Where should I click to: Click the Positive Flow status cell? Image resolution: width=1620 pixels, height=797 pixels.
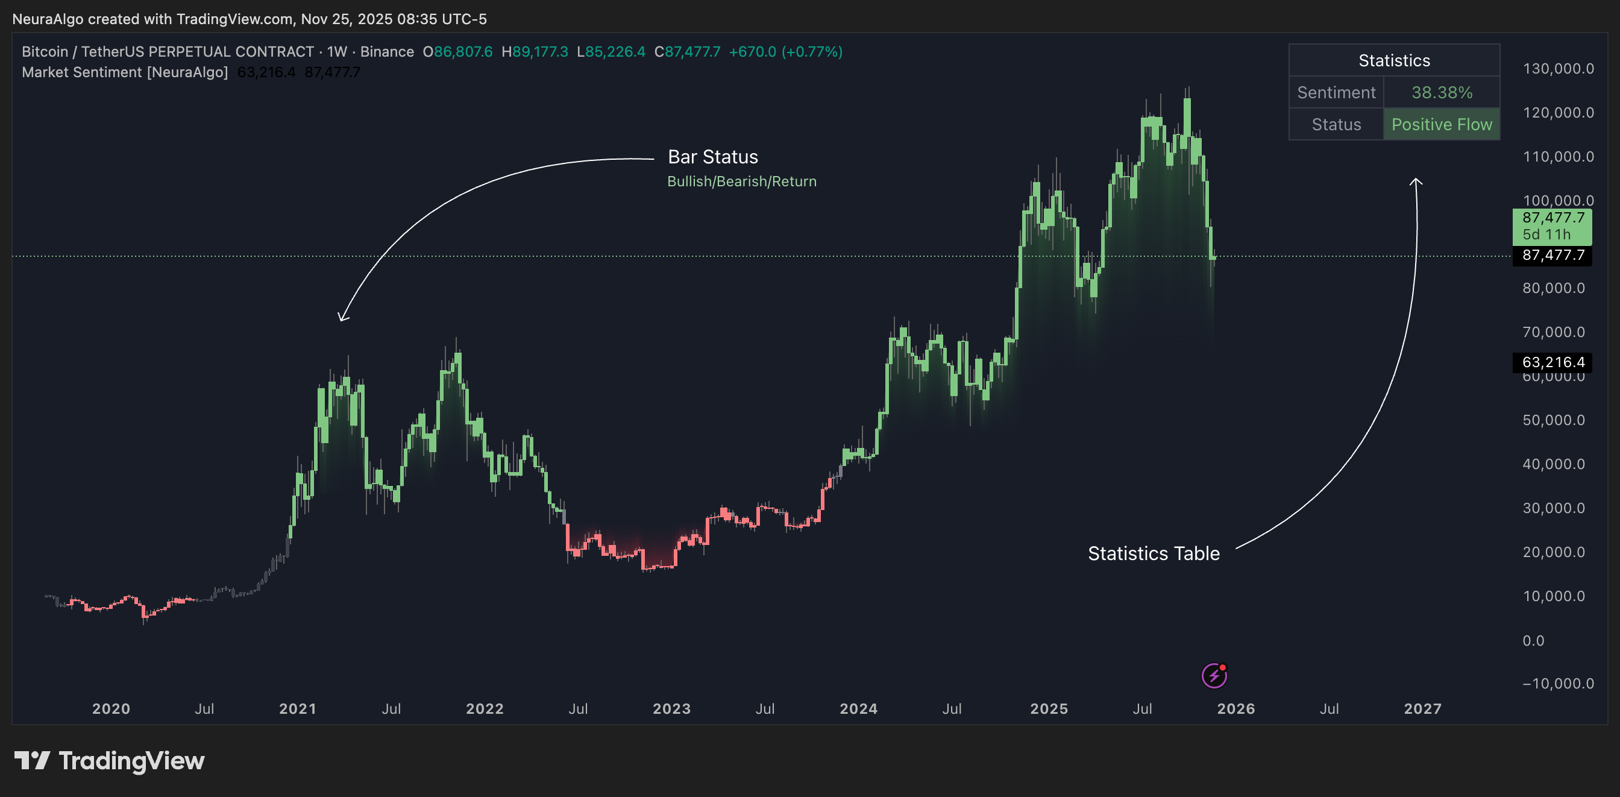(1442, 125)
